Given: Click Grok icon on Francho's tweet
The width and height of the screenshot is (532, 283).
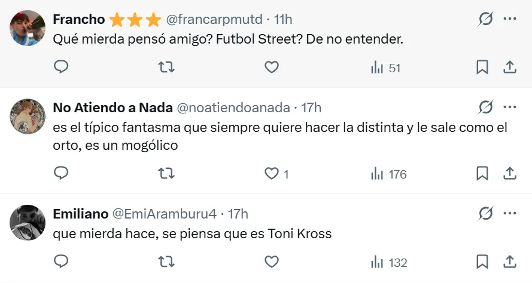Looking at the screenshot, I should coord(485,19).
